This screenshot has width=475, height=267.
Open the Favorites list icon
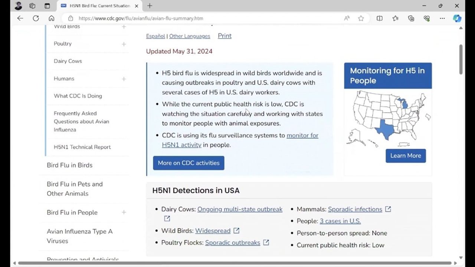[x=395, y=18]
